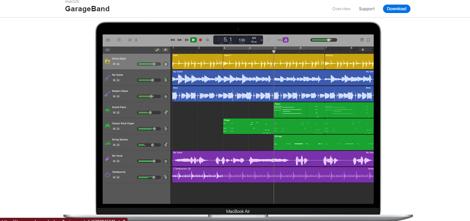Click the blue Download button
Viewport: 470px width, 221px height.
[397, 9]
